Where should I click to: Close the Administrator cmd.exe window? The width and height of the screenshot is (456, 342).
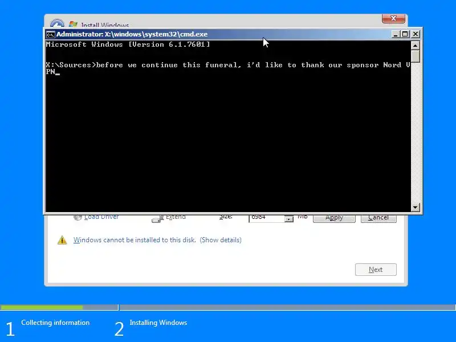pos(416,34)
